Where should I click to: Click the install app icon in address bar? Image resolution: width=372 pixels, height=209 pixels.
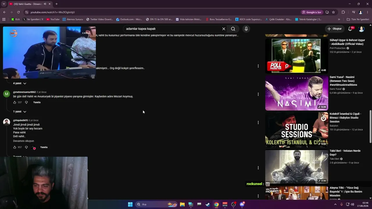pos(327,12)
